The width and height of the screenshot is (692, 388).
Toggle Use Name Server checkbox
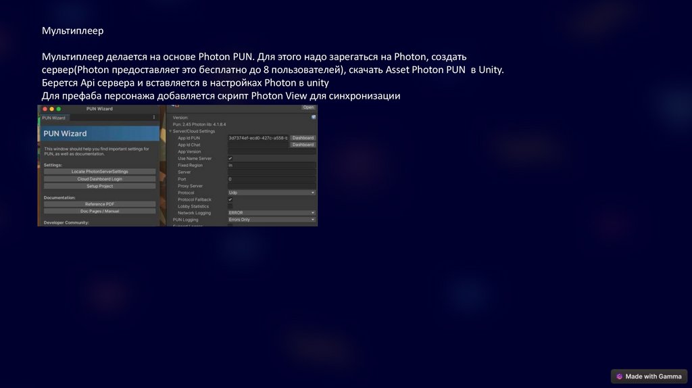(x=230, y=158)
